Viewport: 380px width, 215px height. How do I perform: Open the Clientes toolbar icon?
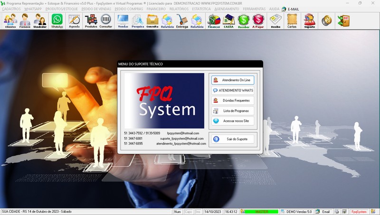(x=10, y=21)
